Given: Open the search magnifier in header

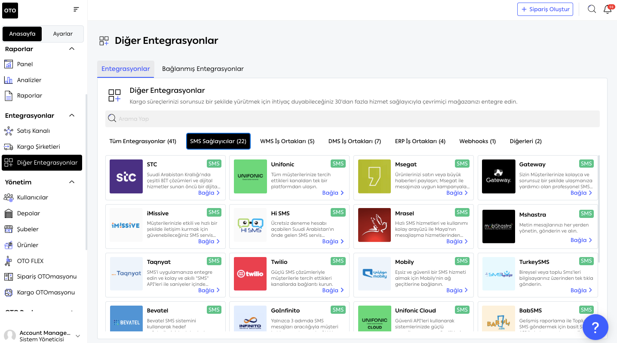Looking at the screenshot, I should click(592, 9).
